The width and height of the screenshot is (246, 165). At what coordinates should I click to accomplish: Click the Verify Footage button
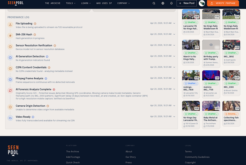pyautogui.click(x=223, y=3)
